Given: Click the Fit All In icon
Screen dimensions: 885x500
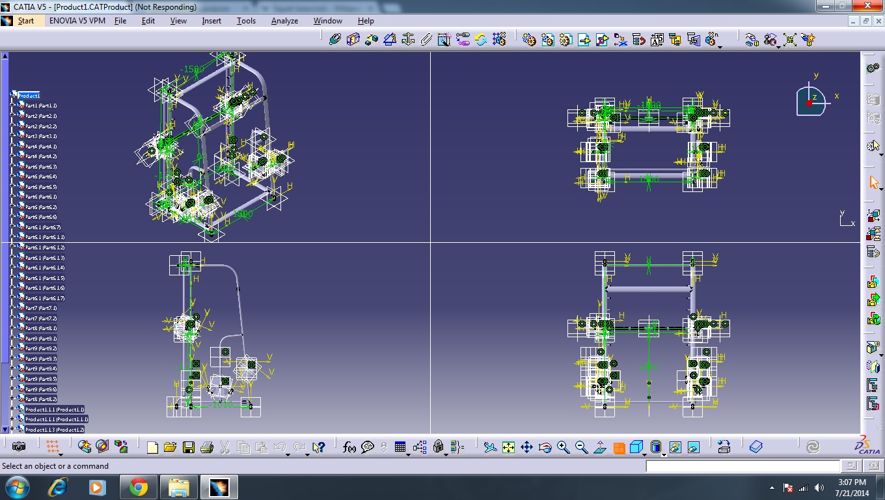Looking at the screenshot, I should [x=508, y=447].
